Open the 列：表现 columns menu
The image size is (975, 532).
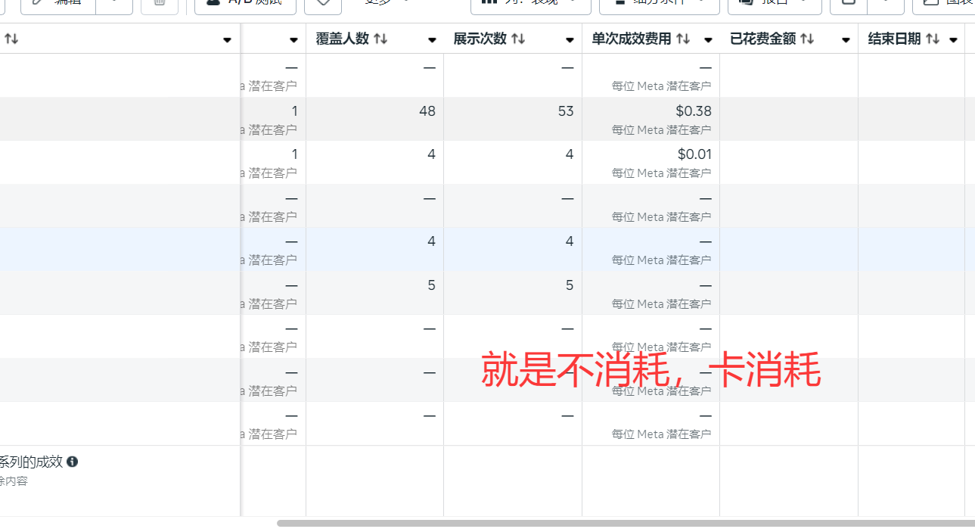pos(530,4)
